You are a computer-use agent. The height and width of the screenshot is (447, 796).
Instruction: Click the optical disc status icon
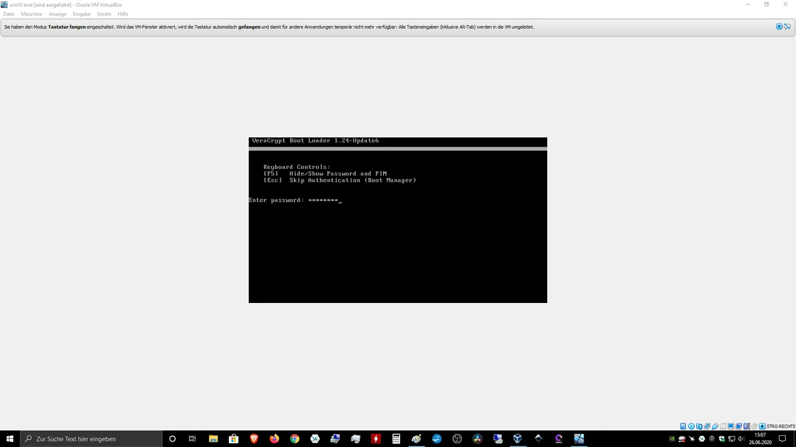click(692, 427)
